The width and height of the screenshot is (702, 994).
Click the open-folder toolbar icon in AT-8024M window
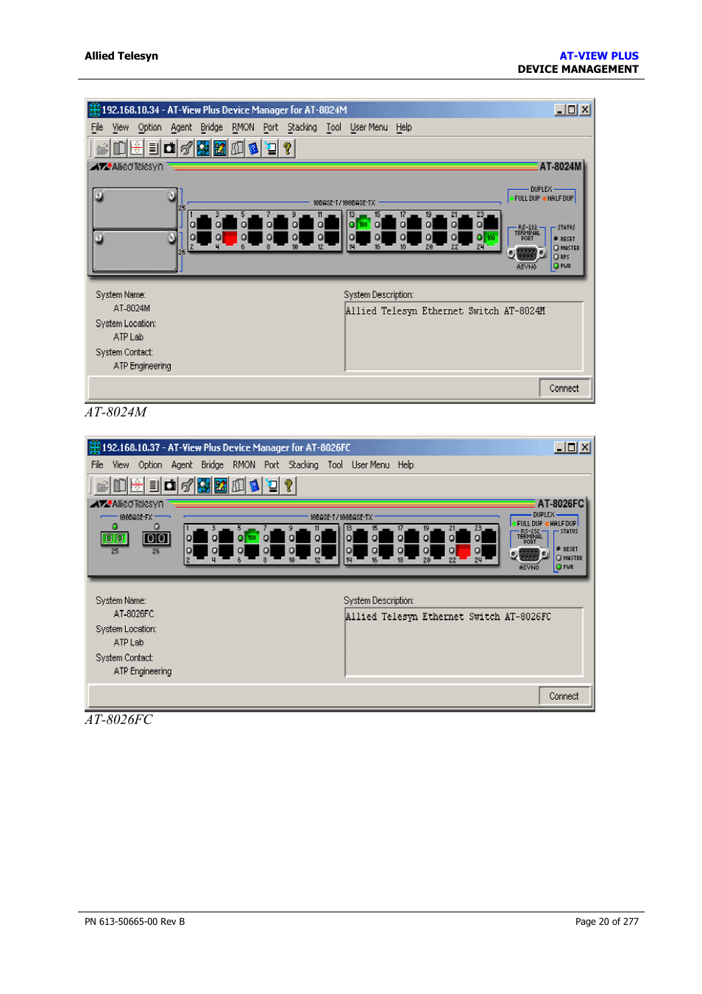[103, 149]
